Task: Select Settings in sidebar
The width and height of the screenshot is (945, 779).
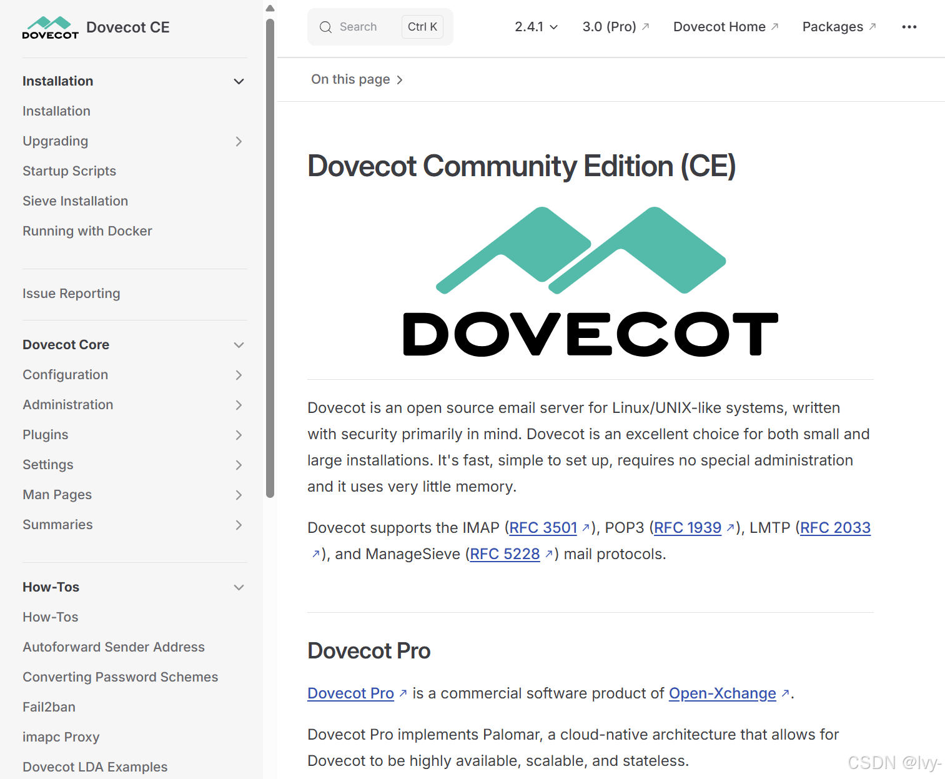Action: 48,465
